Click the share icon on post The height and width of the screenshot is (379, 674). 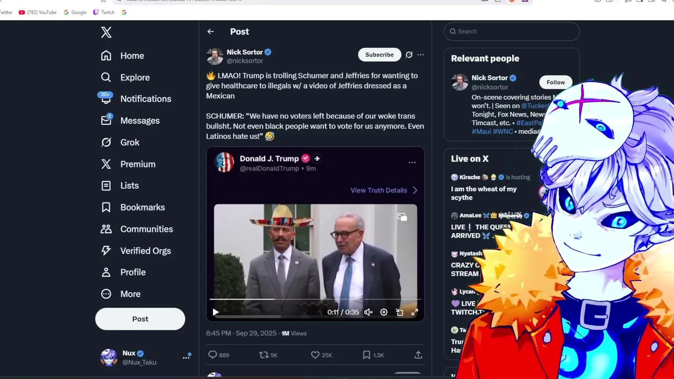click(x=418, y=355)
